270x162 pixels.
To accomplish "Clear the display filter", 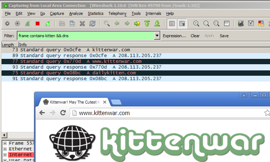I will pyautogui.click(x=195, y=36).
